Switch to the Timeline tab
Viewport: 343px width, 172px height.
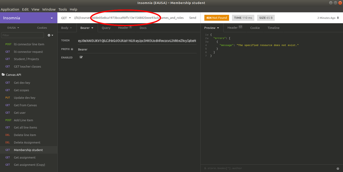pyautogui.click(x=273, y=28)
